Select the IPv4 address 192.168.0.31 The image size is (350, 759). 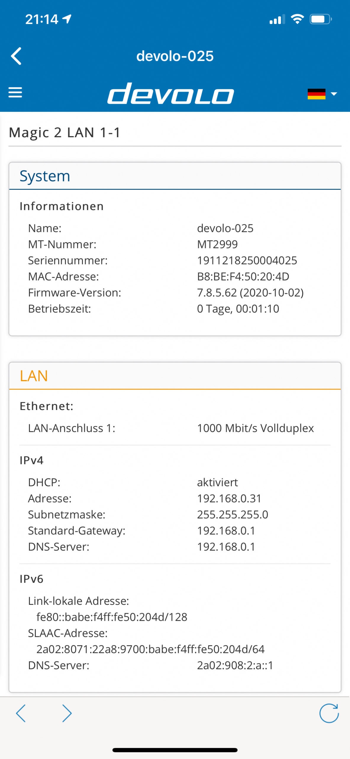coord(229,498)
